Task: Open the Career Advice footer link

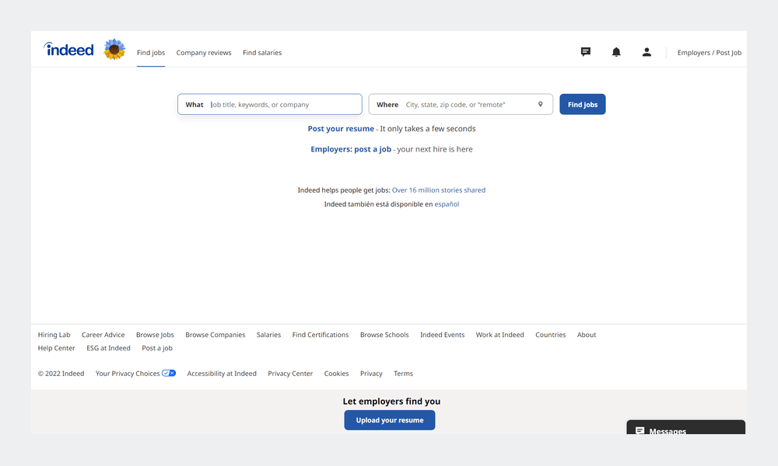Action: tap(103, 335)
